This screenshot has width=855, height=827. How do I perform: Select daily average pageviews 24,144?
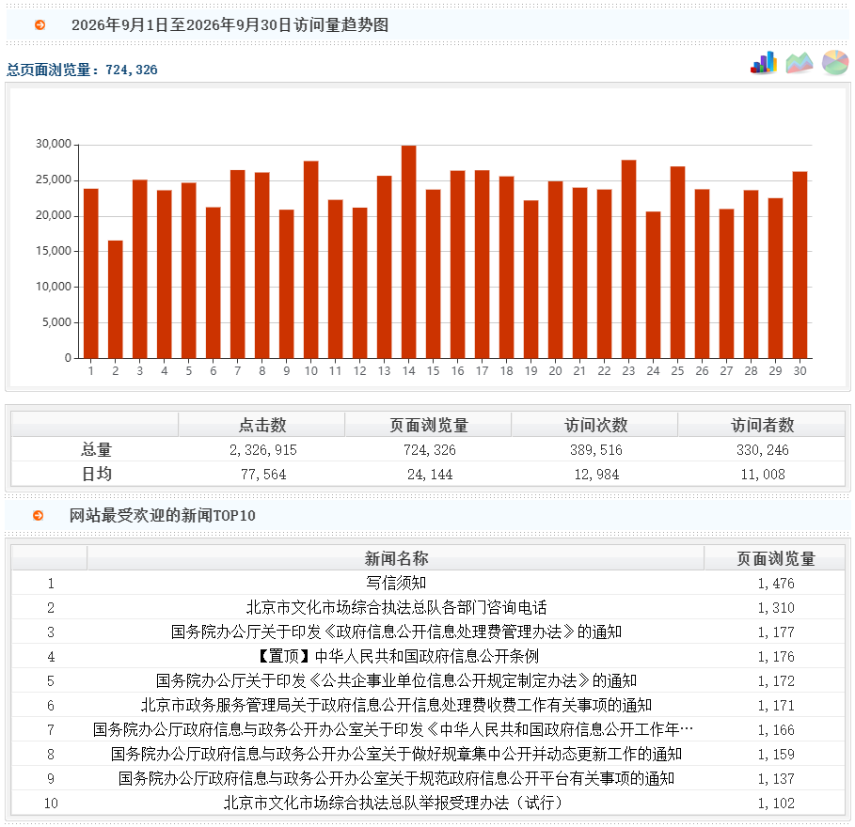430,475
